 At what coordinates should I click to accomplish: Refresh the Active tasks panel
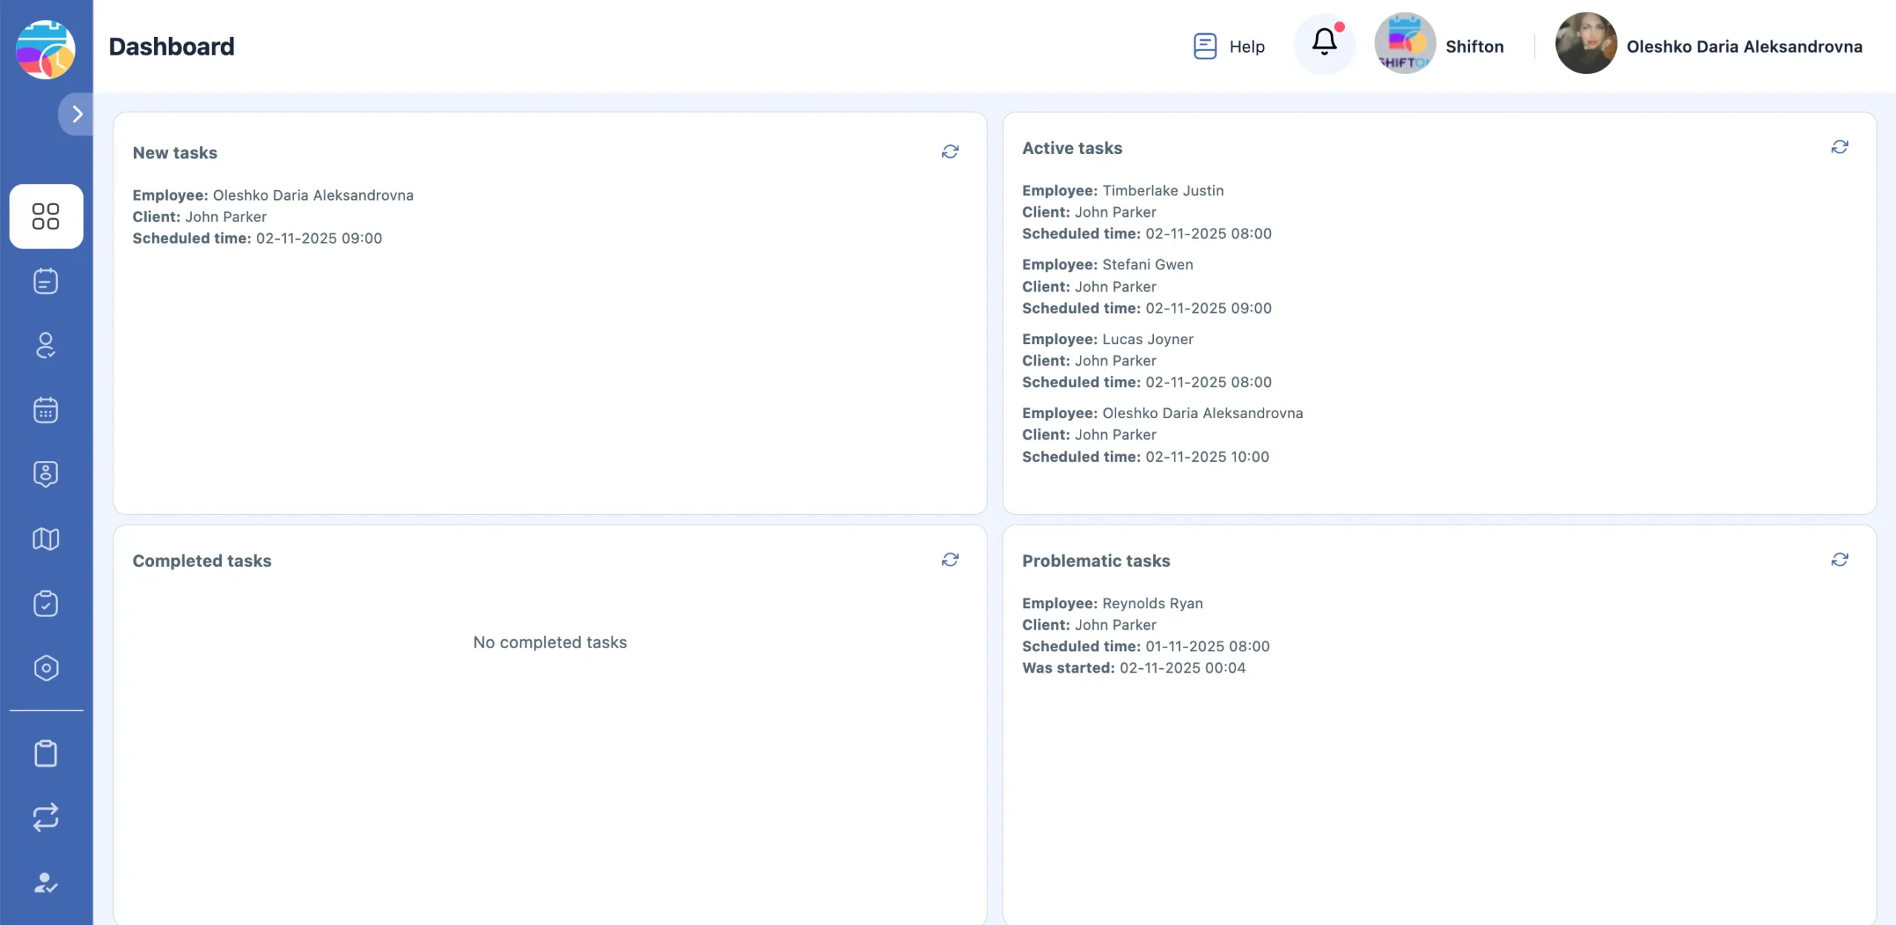click(1840, 147)
